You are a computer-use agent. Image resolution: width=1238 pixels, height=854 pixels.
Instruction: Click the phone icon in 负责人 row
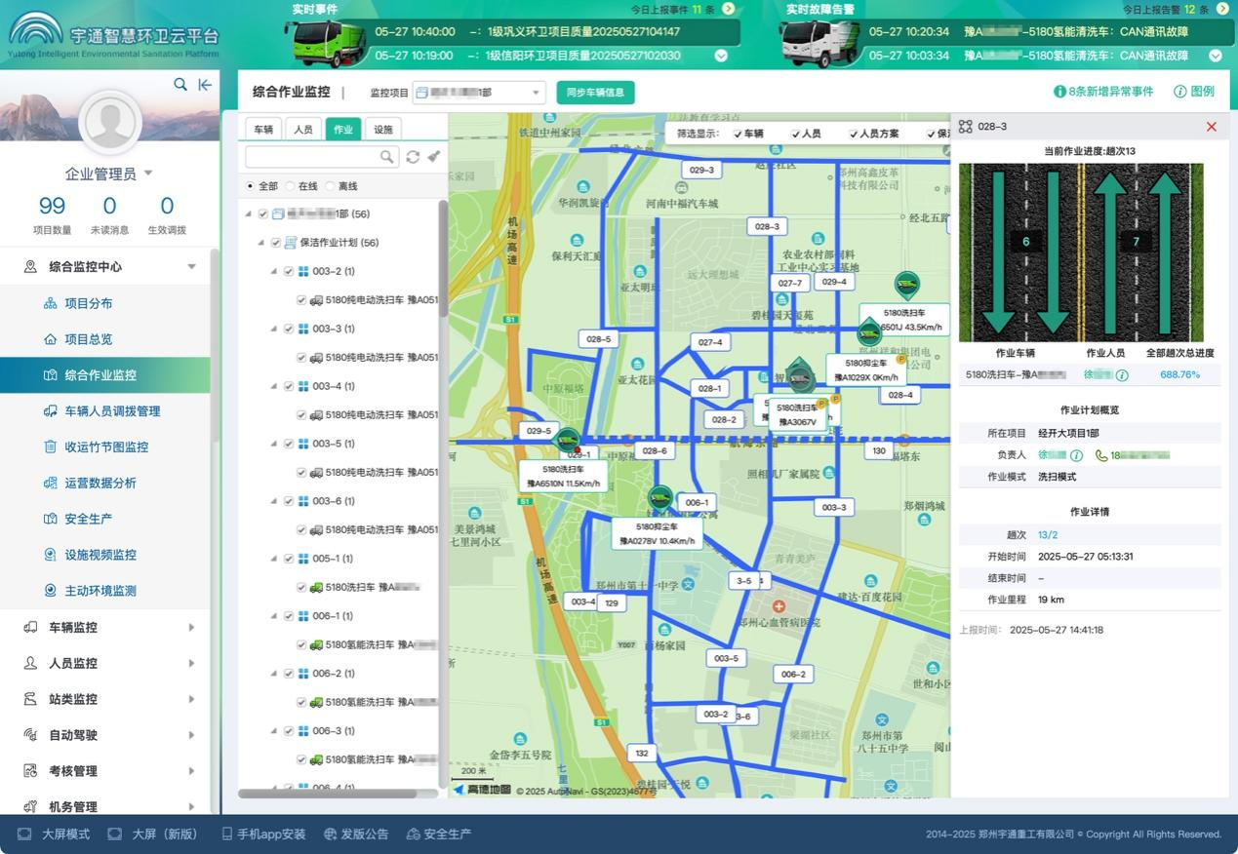(1101, 455)
